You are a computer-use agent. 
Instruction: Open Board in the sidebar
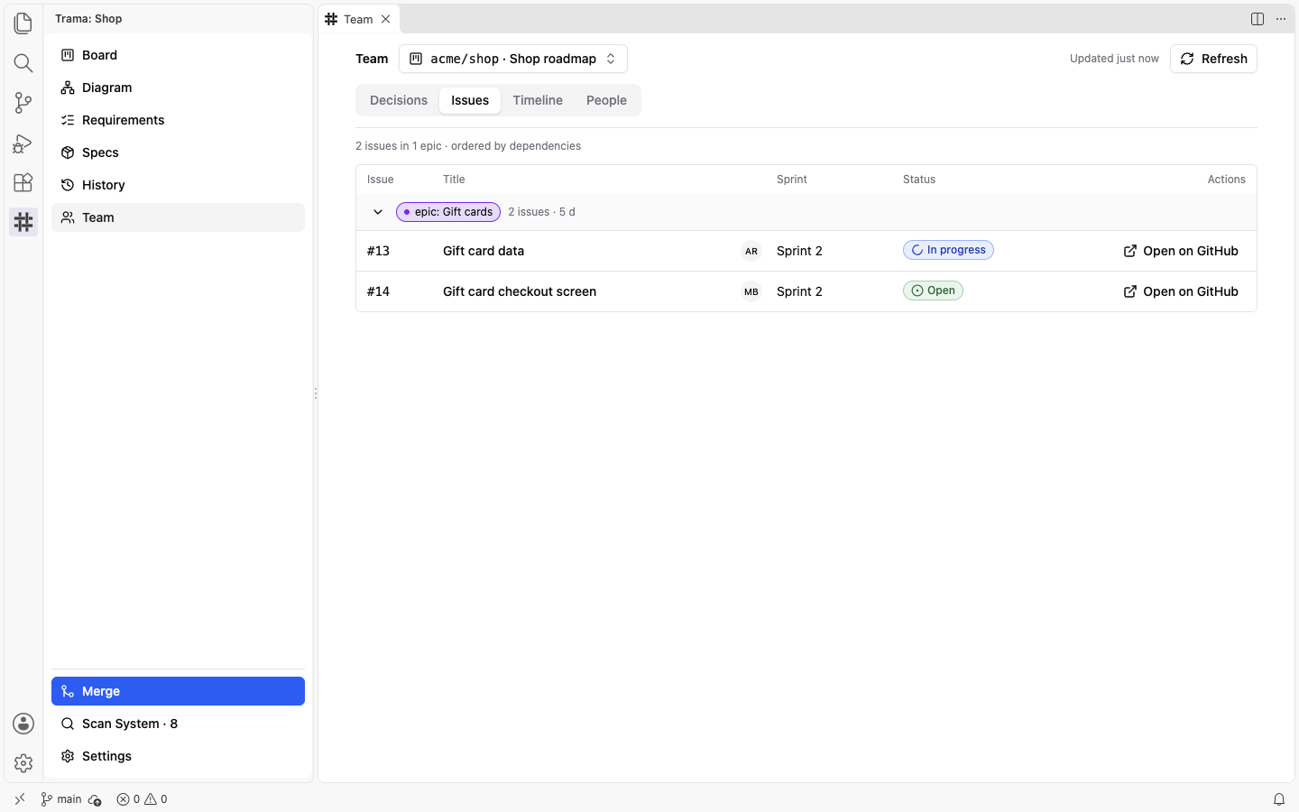click(x=179, y=55)
